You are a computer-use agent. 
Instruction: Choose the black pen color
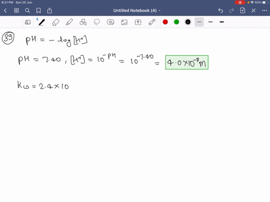click(x=188, y=22)
